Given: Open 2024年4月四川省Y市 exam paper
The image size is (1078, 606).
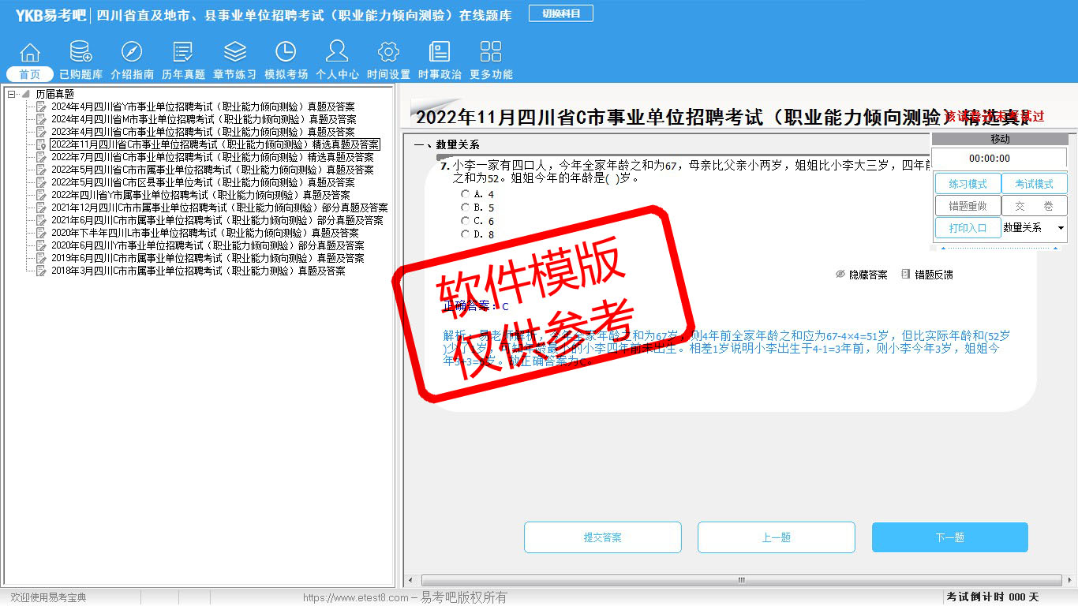Looking at the screenshot, I should click(x=203, y=107).
